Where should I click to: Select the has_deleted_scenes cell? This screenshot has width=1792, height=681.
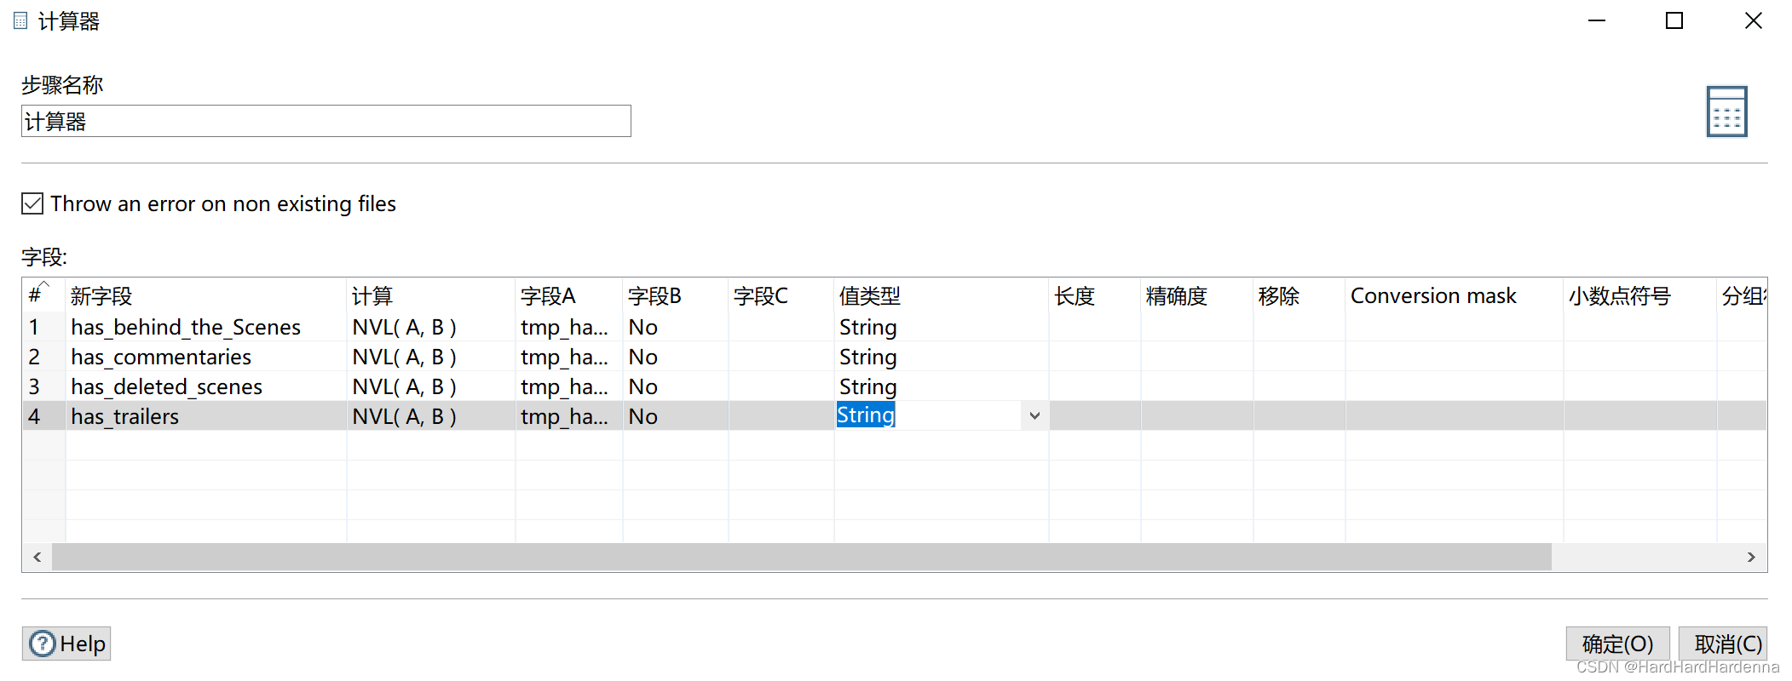(x=206, y=386)
